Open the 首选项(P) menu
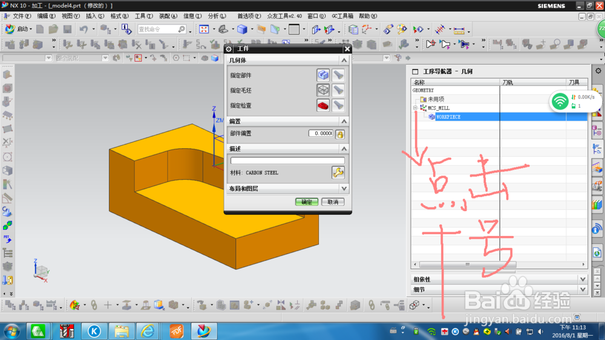This screenshot has height=340, width=605. [x=249, y=16]
